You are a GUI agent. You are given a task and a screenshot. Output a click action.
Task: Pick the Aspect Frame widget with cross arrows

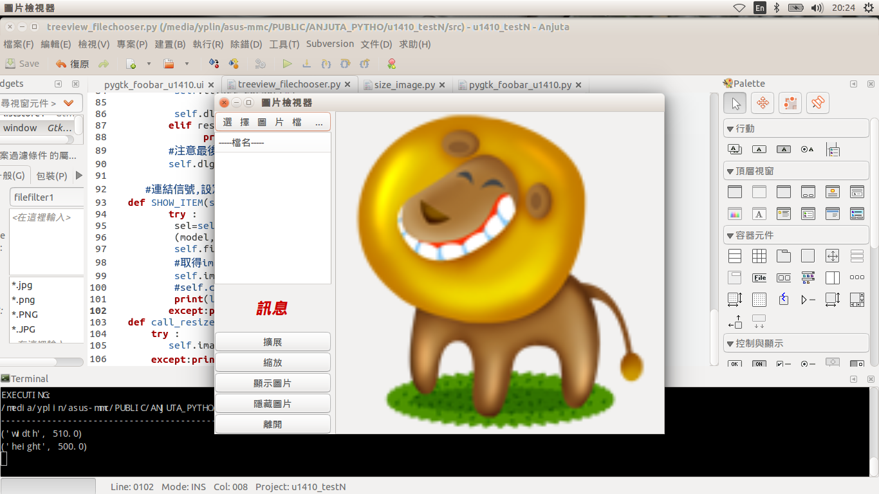pos(832,256)
